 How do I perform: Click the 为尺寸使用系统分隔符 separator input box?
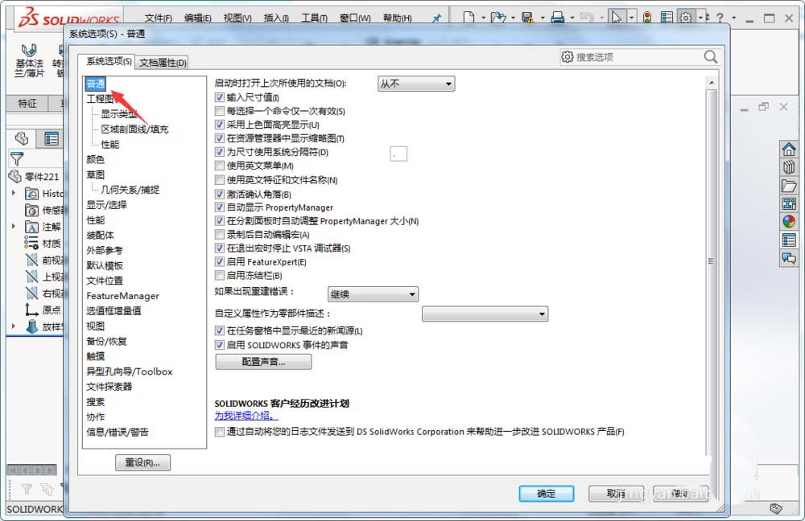pyautogui.click(x=398, y=154)
